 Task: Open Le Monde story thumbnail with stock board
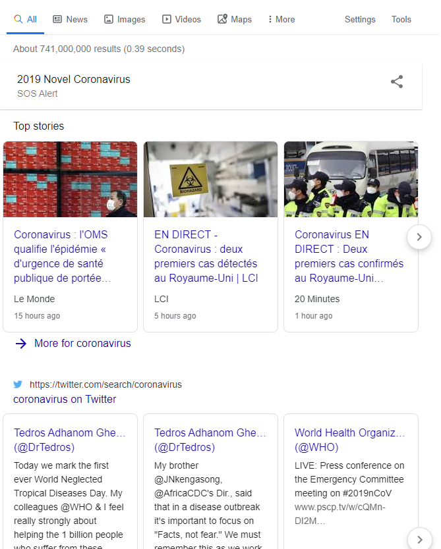point(70,179)
